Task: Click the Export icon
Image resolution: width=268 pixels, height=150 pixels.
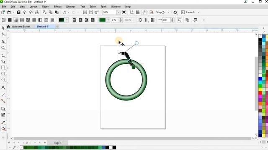Action: pyautogui.click(x=91, y=12)
